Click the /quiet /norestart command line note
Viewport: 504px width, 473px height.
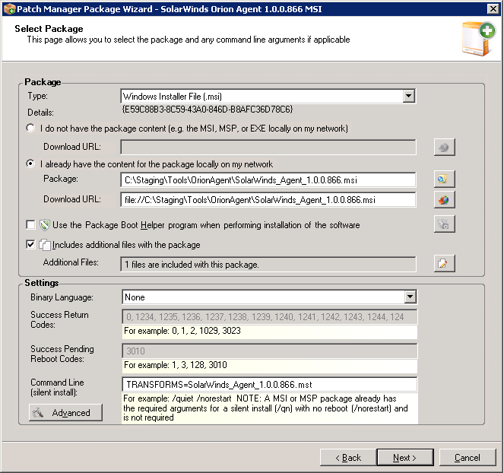(x=265, y=408)
